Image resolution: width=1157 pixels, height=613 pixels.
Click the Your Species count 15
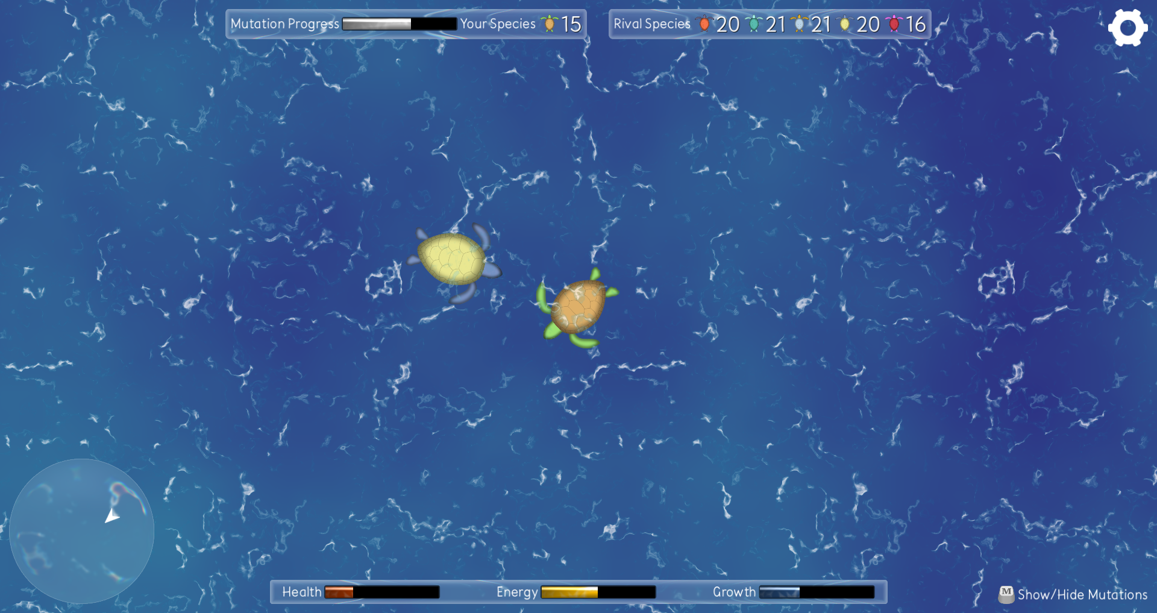pos(571,24)
